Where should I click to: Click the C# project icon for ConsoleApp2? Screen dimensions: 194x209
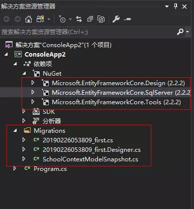18,54
